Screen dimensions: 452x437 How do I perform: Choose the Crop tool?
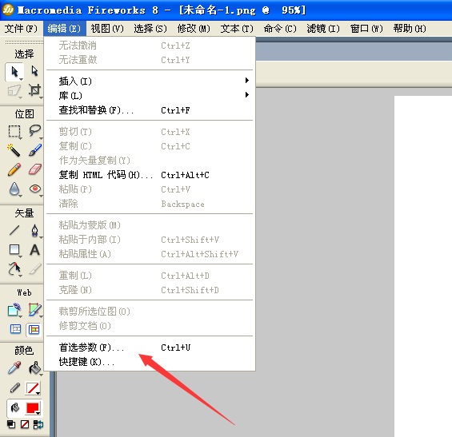coord(34,90)
